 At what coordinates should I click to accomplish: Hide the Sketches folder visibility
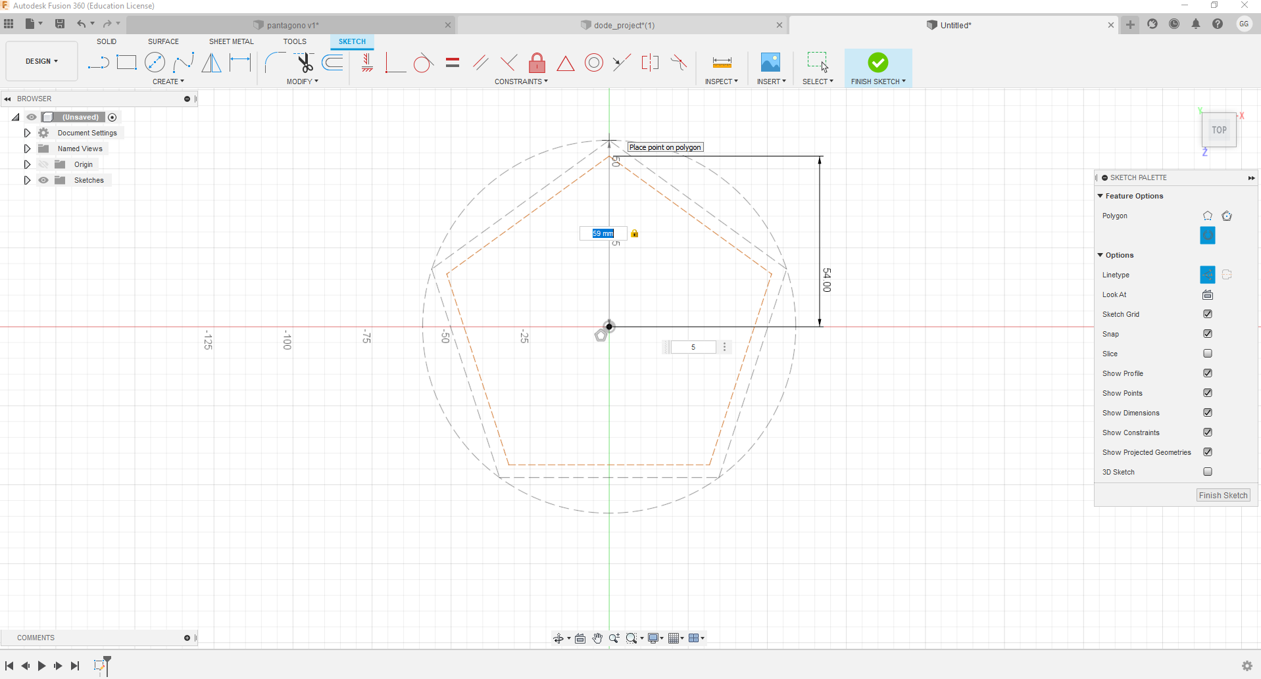[x=43, y=180]
